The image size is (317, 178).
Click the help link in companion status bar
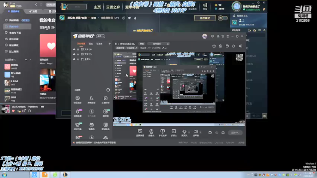point(95,142)
